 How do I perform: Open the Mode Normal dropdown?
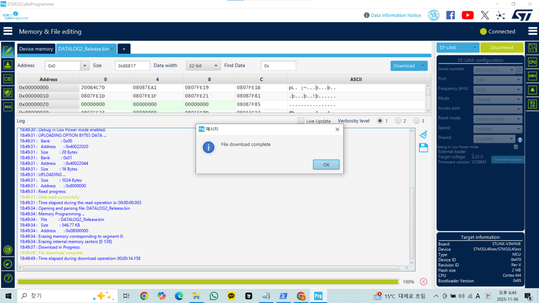click(x=498, y=99)
